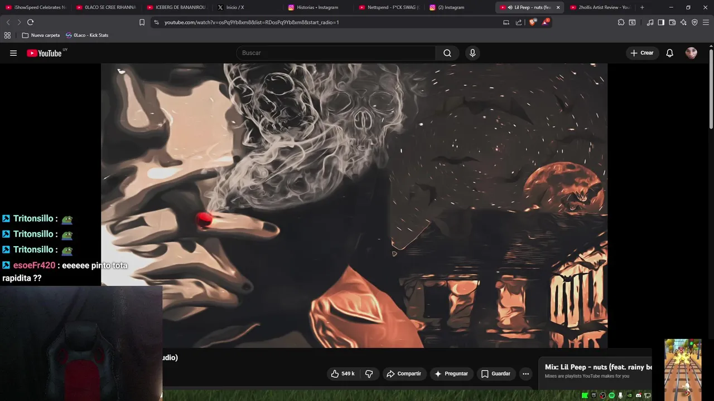Switch to Nettspend F*CK SWAG tab

pos(389,7)
